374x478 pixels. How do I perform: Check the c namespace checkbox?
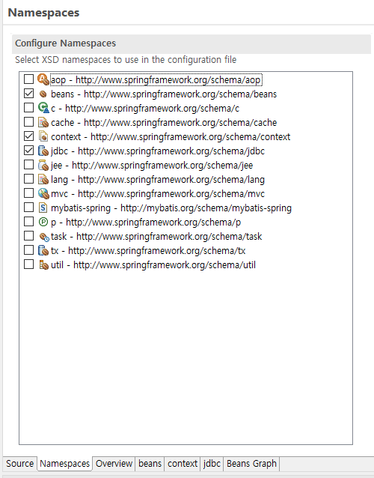click(x=28, y=108)
